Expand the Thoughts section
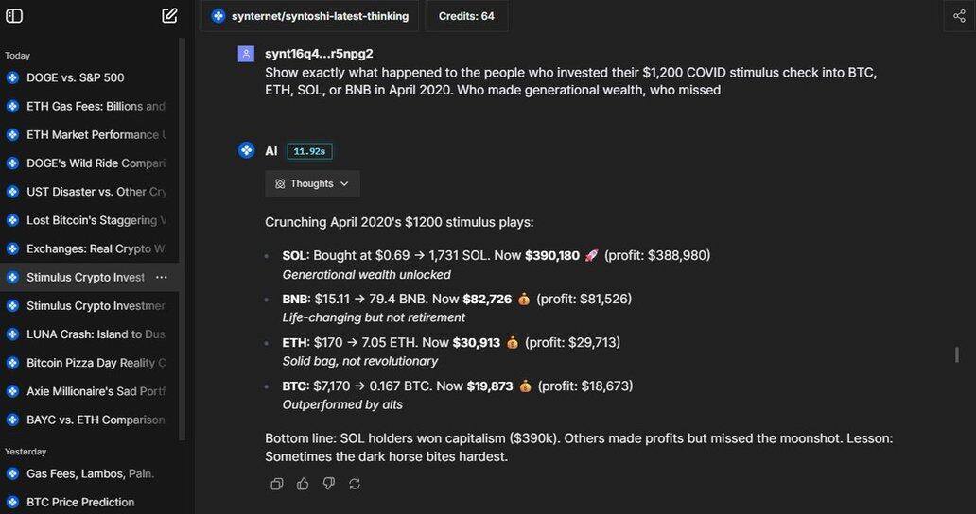 coord(312,183)
